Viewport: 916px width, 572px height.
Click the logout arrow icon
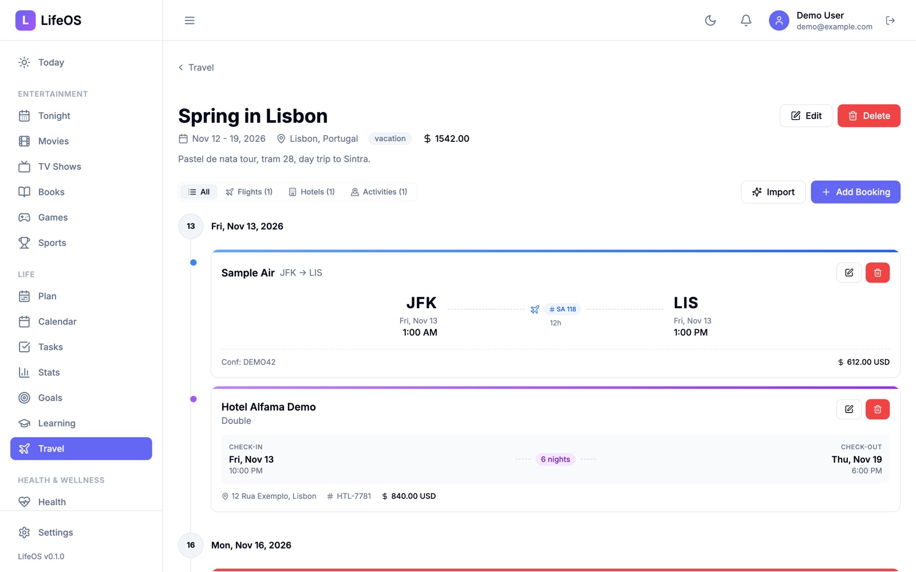890,21
